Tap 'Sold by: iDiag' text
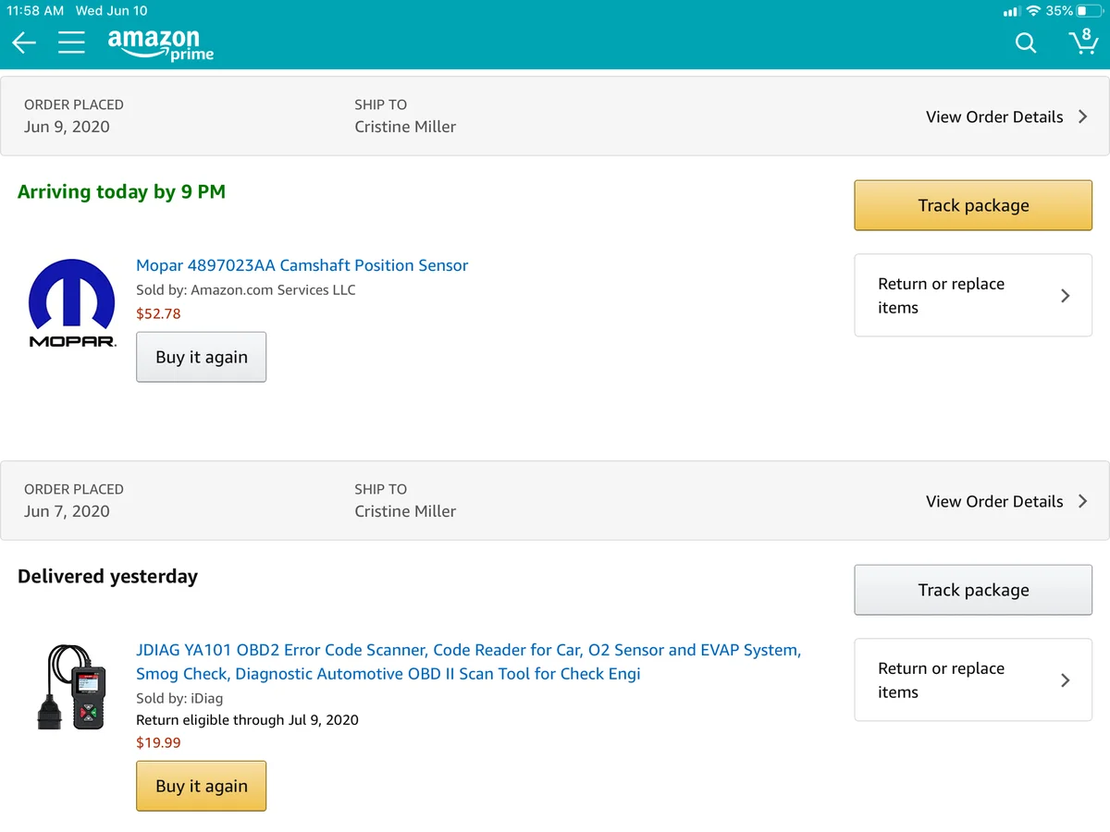This screenshot has height=832, width=1110. 179,698
